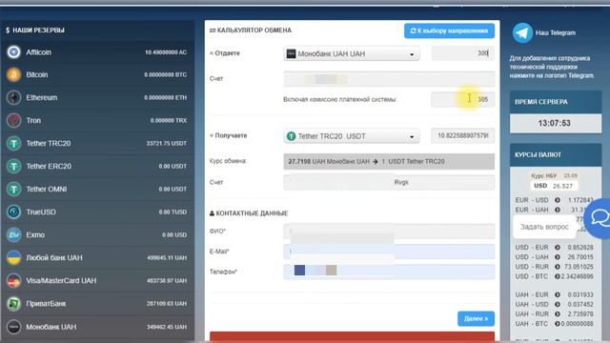Click the UAH - USD rate arrow icon
610x343 pixels.
click(x=557, y=305)
